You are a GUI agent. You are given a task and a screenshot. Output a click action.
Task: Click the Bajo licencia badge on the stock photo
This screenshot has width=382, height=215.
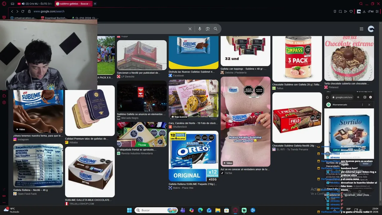tap(179, 117)
